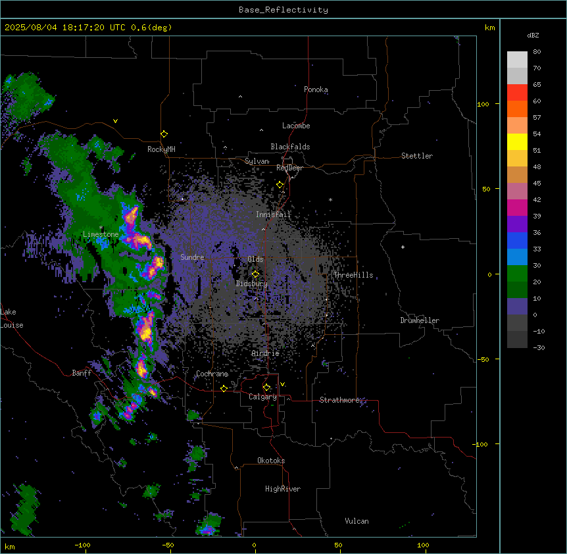This screenshot has width=567, height=554.
Task: Click the Limestone label
Action: point(101,234)
